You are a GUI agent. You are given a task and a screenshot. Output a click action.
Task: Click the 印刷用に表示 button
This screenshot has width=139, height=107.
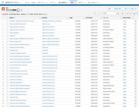coord(118,9)
